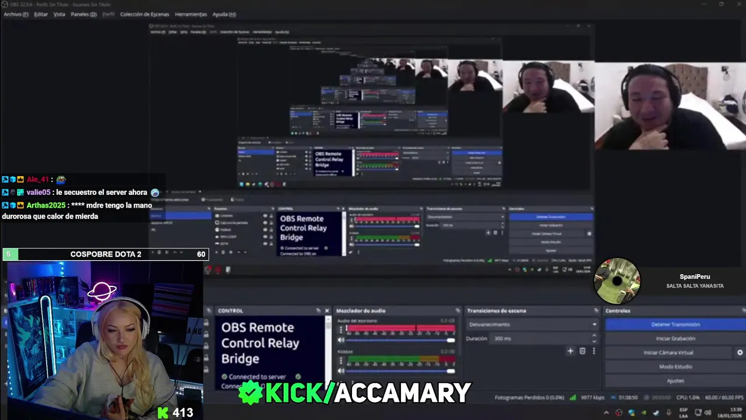Decrease the transition duration stepper
Image resolution: width=746 pixels, height=420 pixels.
[594, 341]
